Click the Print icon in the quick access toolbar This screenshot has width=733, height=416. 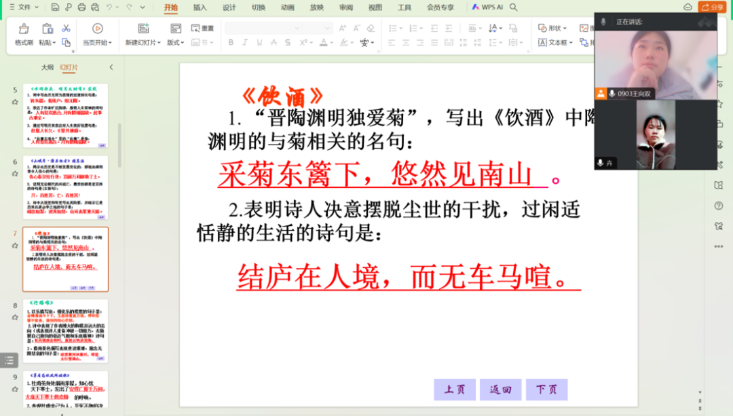(x=81, y=7)
